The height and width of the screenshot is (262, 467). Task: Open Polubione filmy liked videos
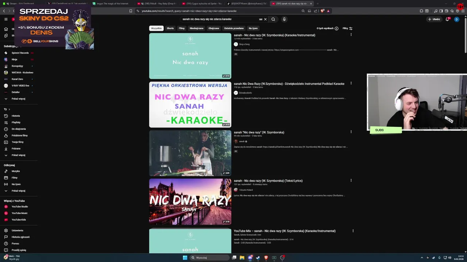tap(19, 135)
